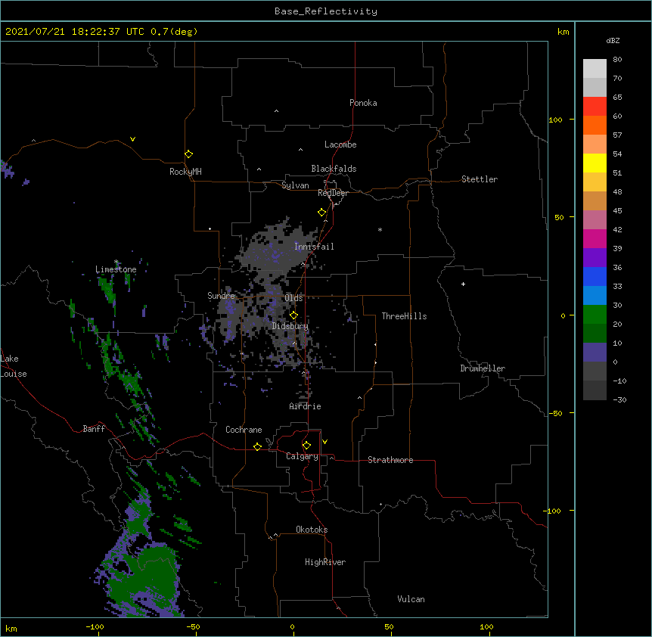Click the Blackfalds city label
The width and height of the screenshot is (652, 637).
coord(334,169)
